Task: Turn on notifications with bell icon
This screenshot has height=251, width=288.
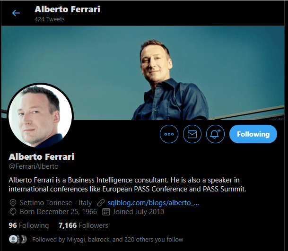Action: [x=215, y=134]
